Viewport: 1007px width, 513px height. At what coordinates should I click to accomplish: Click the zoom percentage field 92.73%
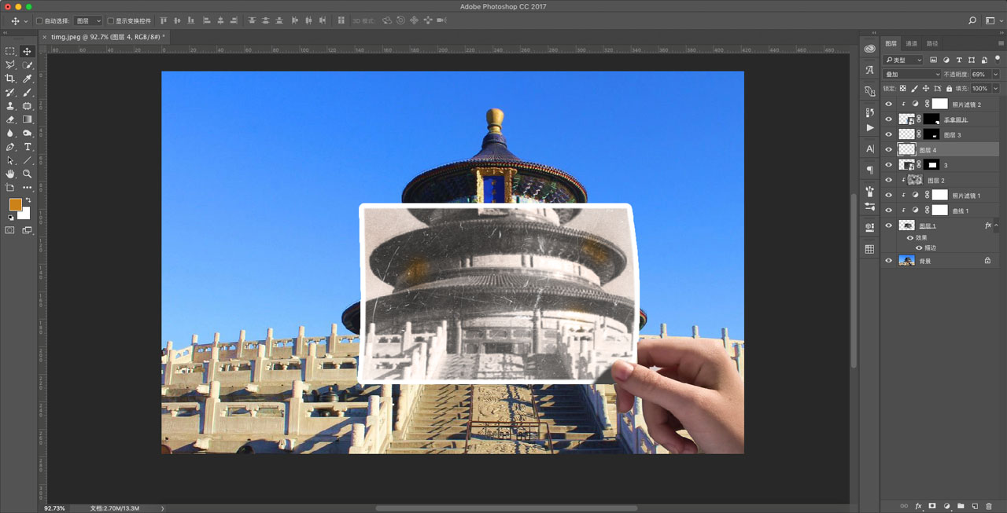pos(54,508)
